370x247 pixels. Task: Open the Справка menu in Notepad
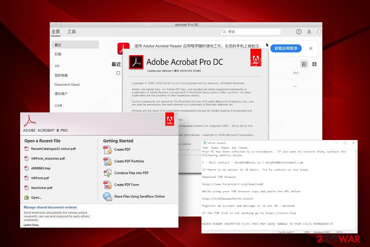coord(243,148)
